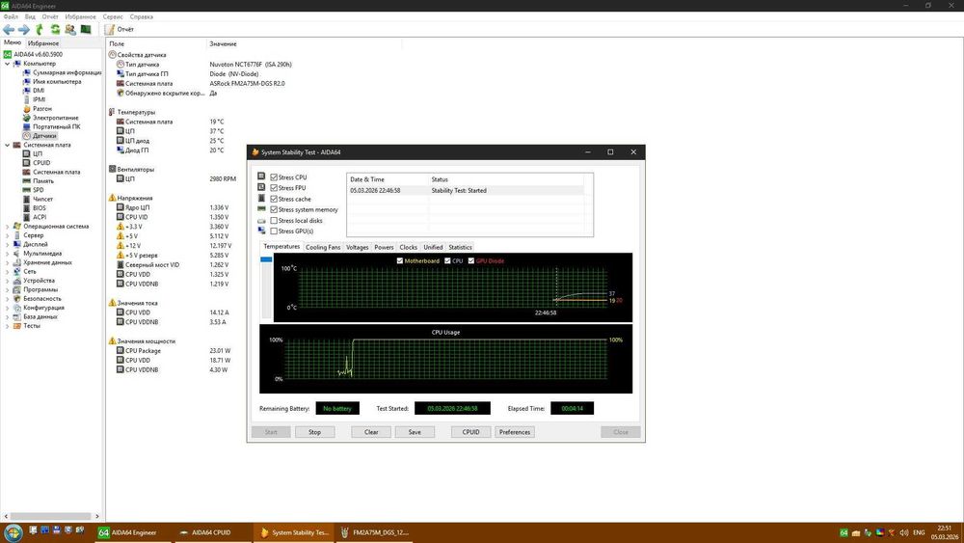Image resolution: width=964 pixels, height=543 pixels.
Task: Select the Память memory tree item
Action: 43,180
